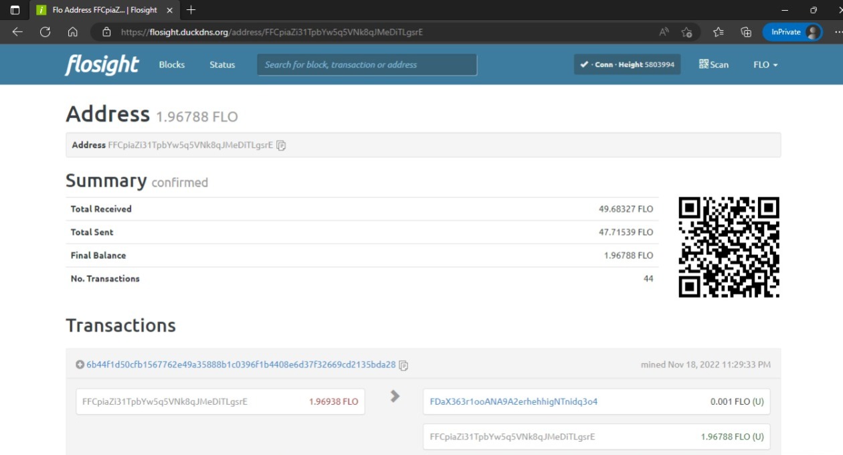Go back to the previous page
Screen dimensions: 843x455
click(17, 31)
